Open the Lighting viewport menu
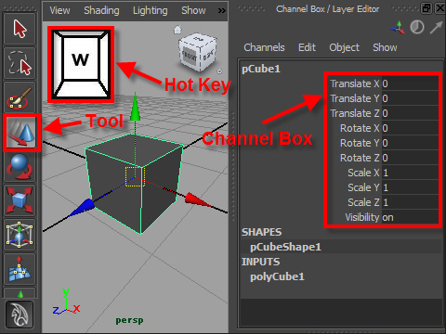Viewport: 446px width, 334px height. tap(151, 10)
